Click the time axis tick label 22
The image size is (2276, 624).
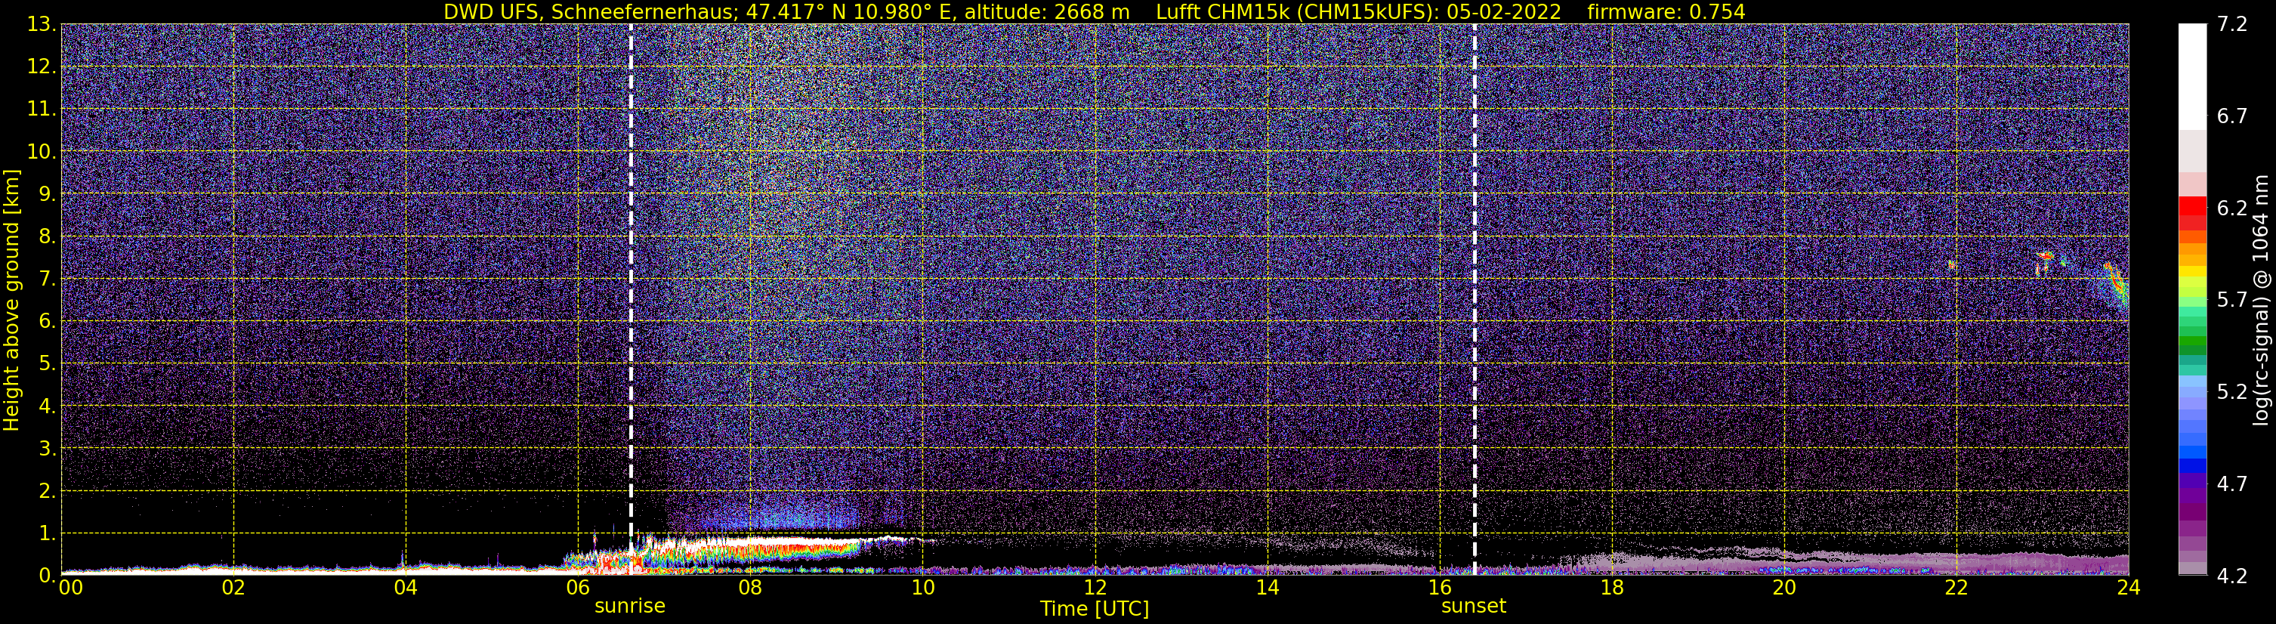tap(1956, 588)
